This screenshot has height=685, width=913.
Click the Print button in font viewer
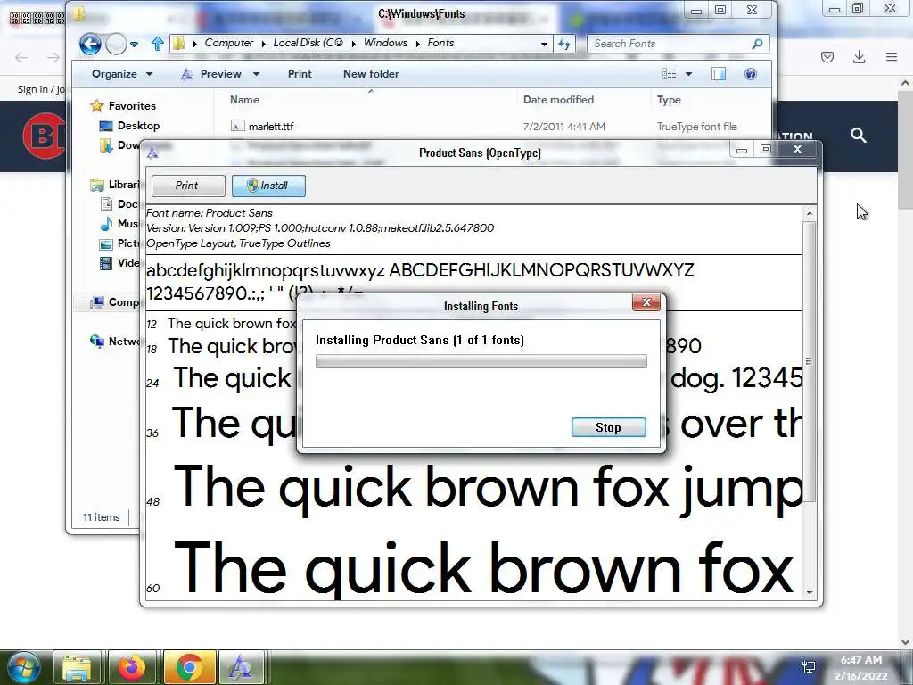[187, 186]
